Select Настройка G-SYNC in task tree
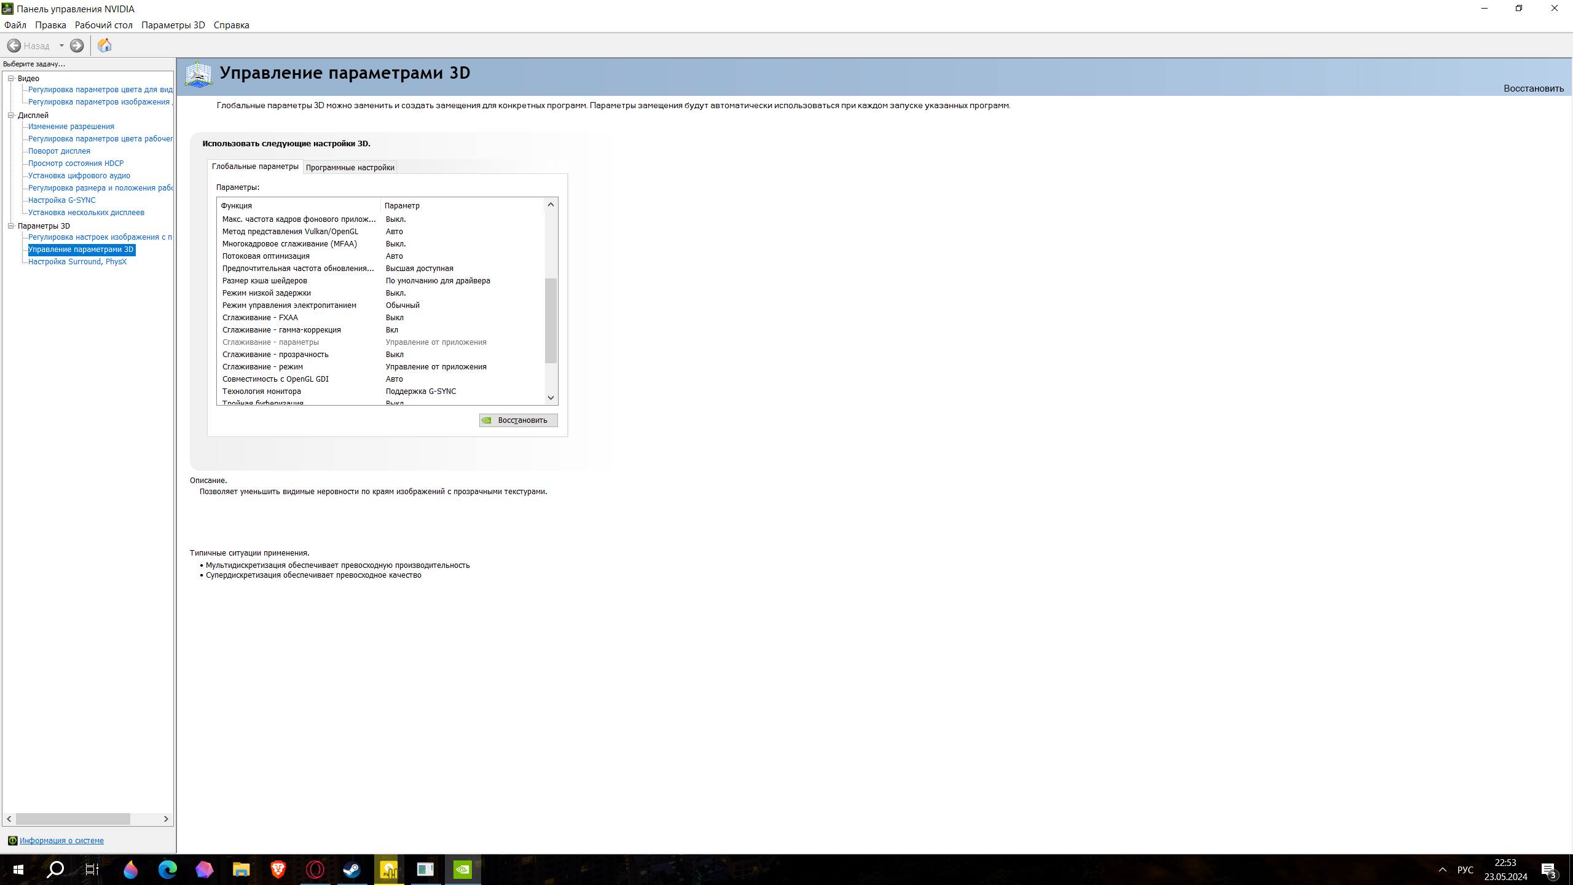This screenshot has width=1573, height=885. click(x=61, y=200)
